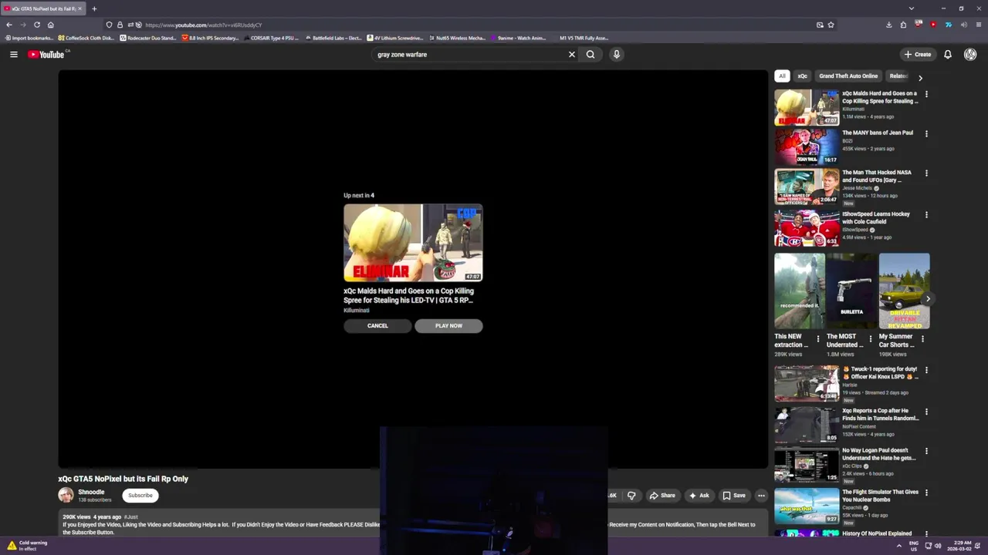Dislike the video with thumbs-down icon
This screenshot has height=555, width=988.
[631, 496]
